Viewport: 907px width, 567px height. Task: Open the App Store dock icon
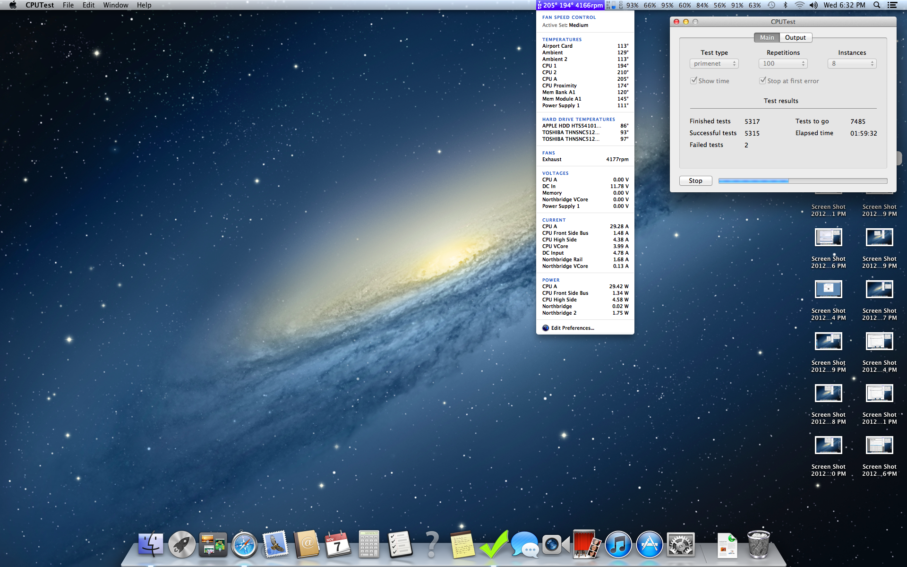click(649, 545)
